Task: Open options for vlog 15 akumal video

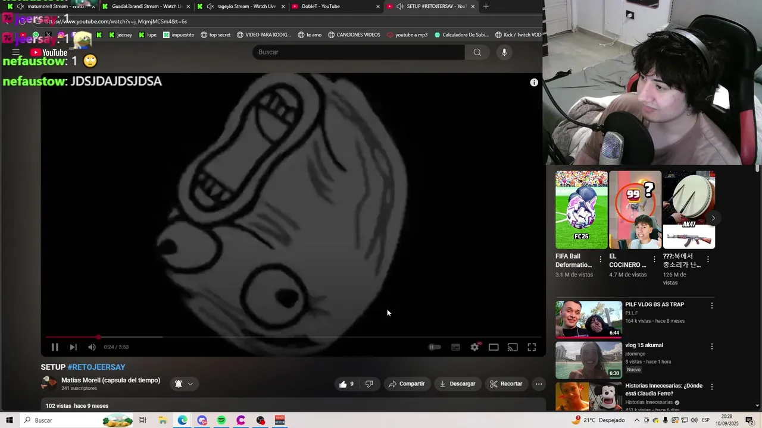Action: [711, 347]
